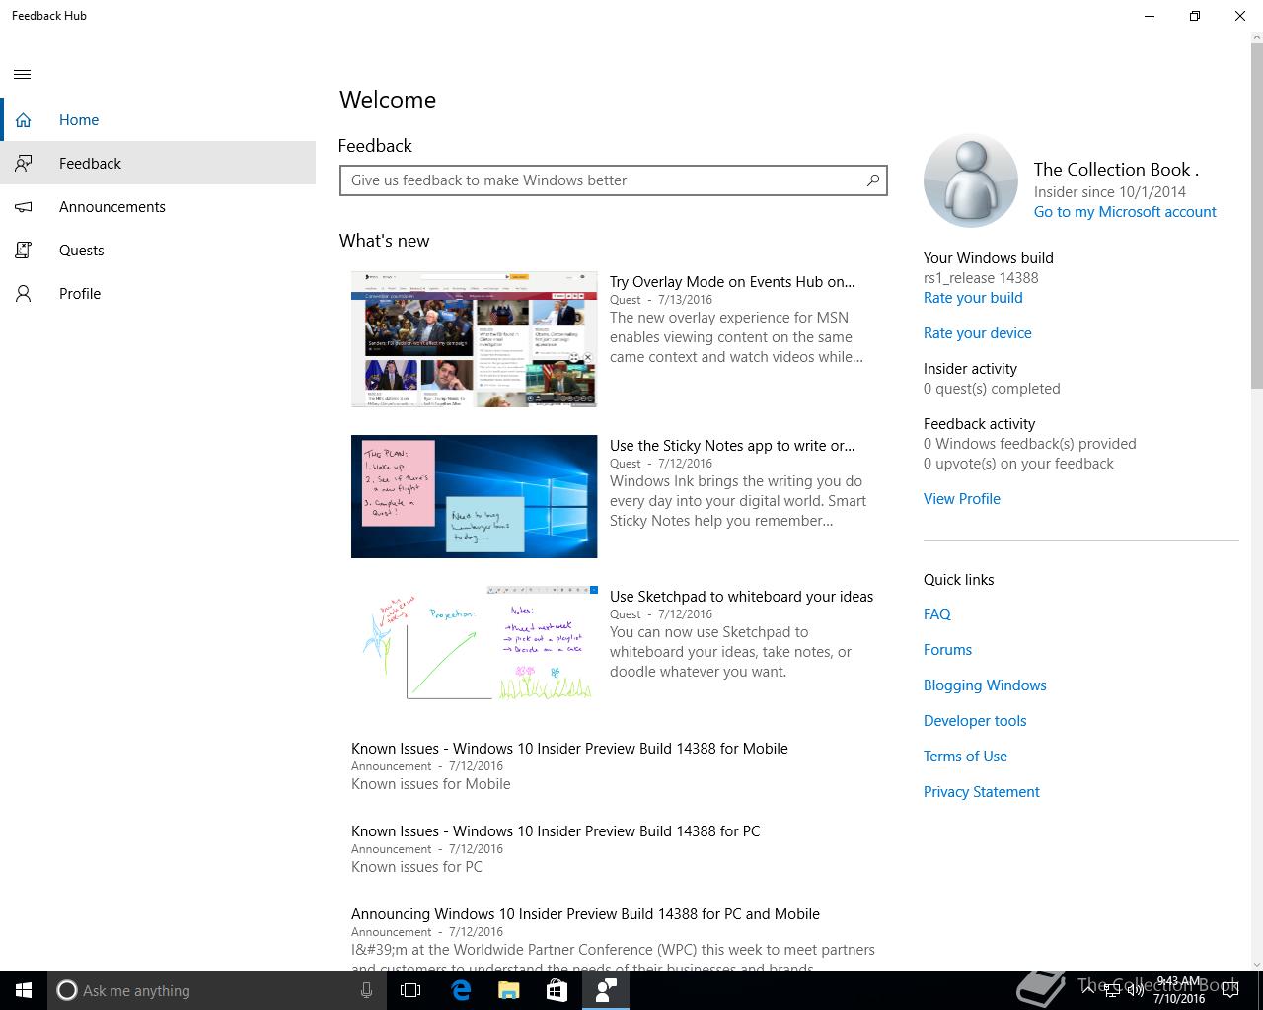The width and height of the screenshot is (1263, 1010).
Task: Read the Terms of Use link
Action: [965, 757]
